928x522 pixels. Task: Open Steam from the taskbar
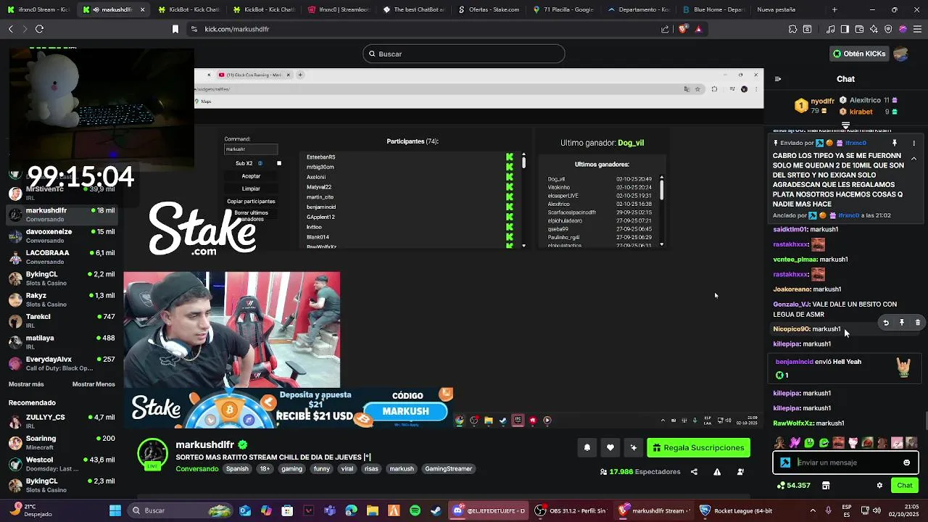point(436,510)
